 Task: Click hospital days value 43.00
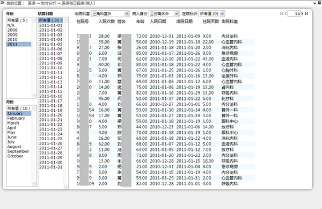(208, 59)
